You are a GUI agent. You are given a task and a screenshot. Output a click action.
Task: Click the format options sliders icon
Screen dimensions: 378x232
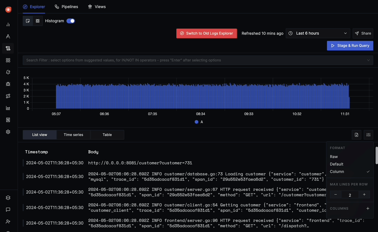368,135
